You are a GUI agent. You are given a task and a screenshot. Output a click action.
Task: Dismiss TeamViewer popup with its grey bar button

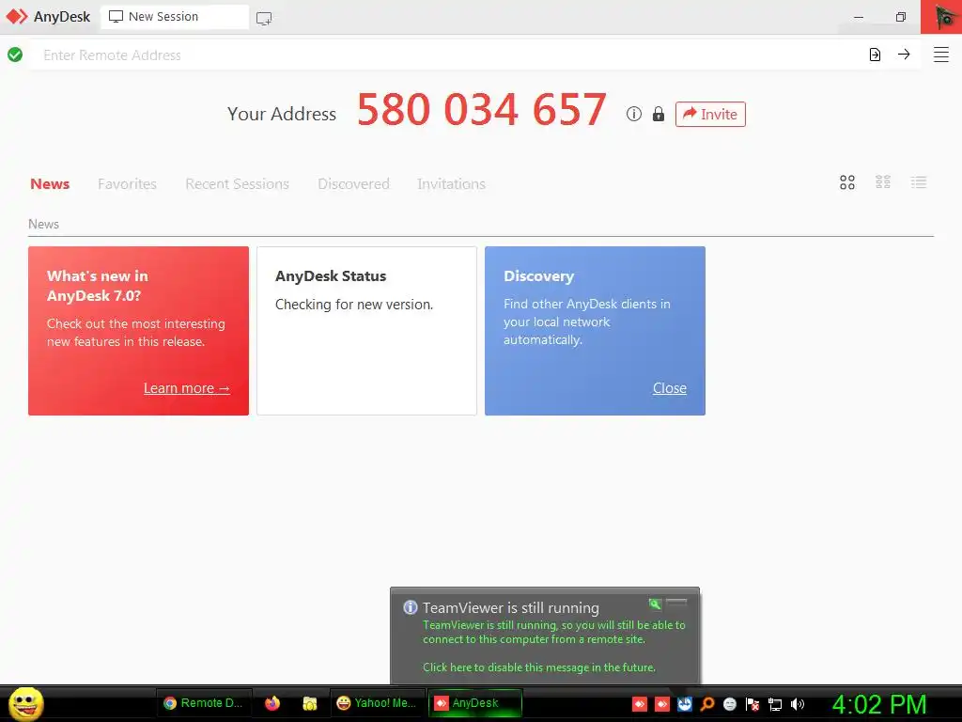tap(676, 603)
